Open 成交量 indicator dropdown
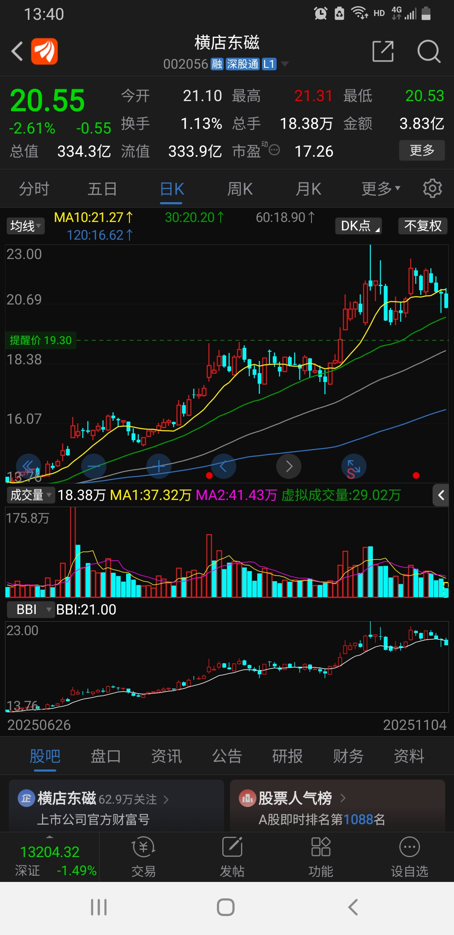The width and height of the screenshot is (454, 935). coord(31,495)
